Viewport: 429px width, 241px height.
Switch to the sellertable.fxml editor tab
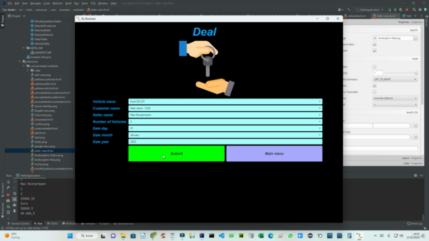coord(357,16)
